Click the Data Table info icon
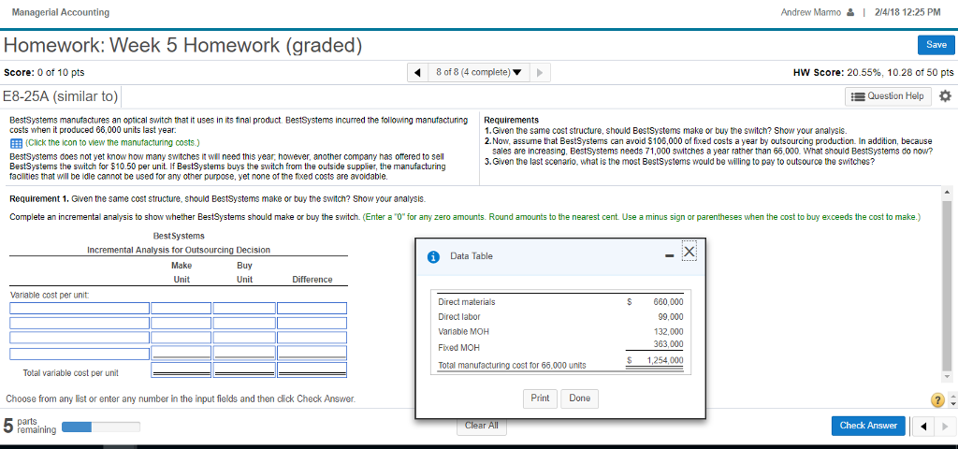This screenshot has width=958, height=449. pos(434,256)
